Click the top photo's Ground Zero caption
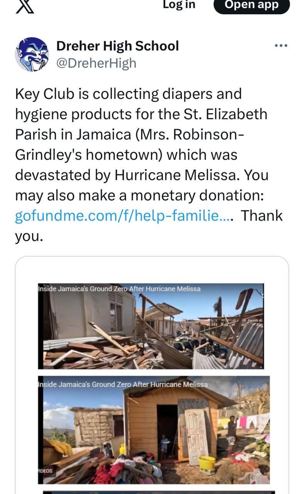 click(x=119, y=289)
